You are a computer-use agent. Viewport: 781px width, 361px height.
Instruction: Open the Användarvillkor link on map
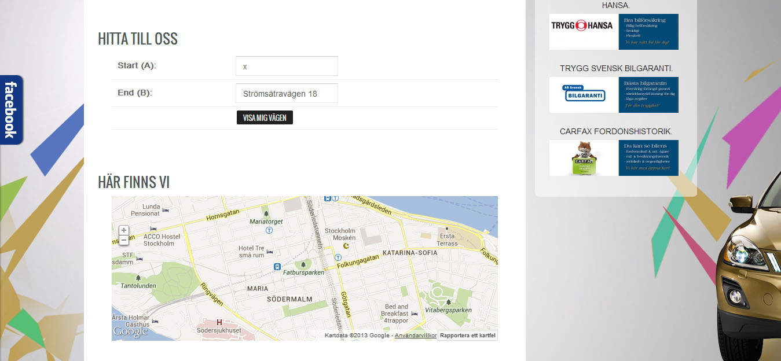coord(415,336)
